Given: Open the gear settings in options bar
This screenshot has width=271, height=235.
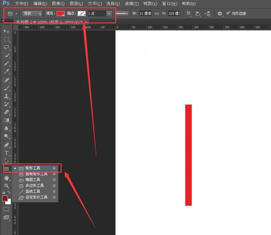Looking at the screenshot, I should pyautogui.click(x=220, y=14).
